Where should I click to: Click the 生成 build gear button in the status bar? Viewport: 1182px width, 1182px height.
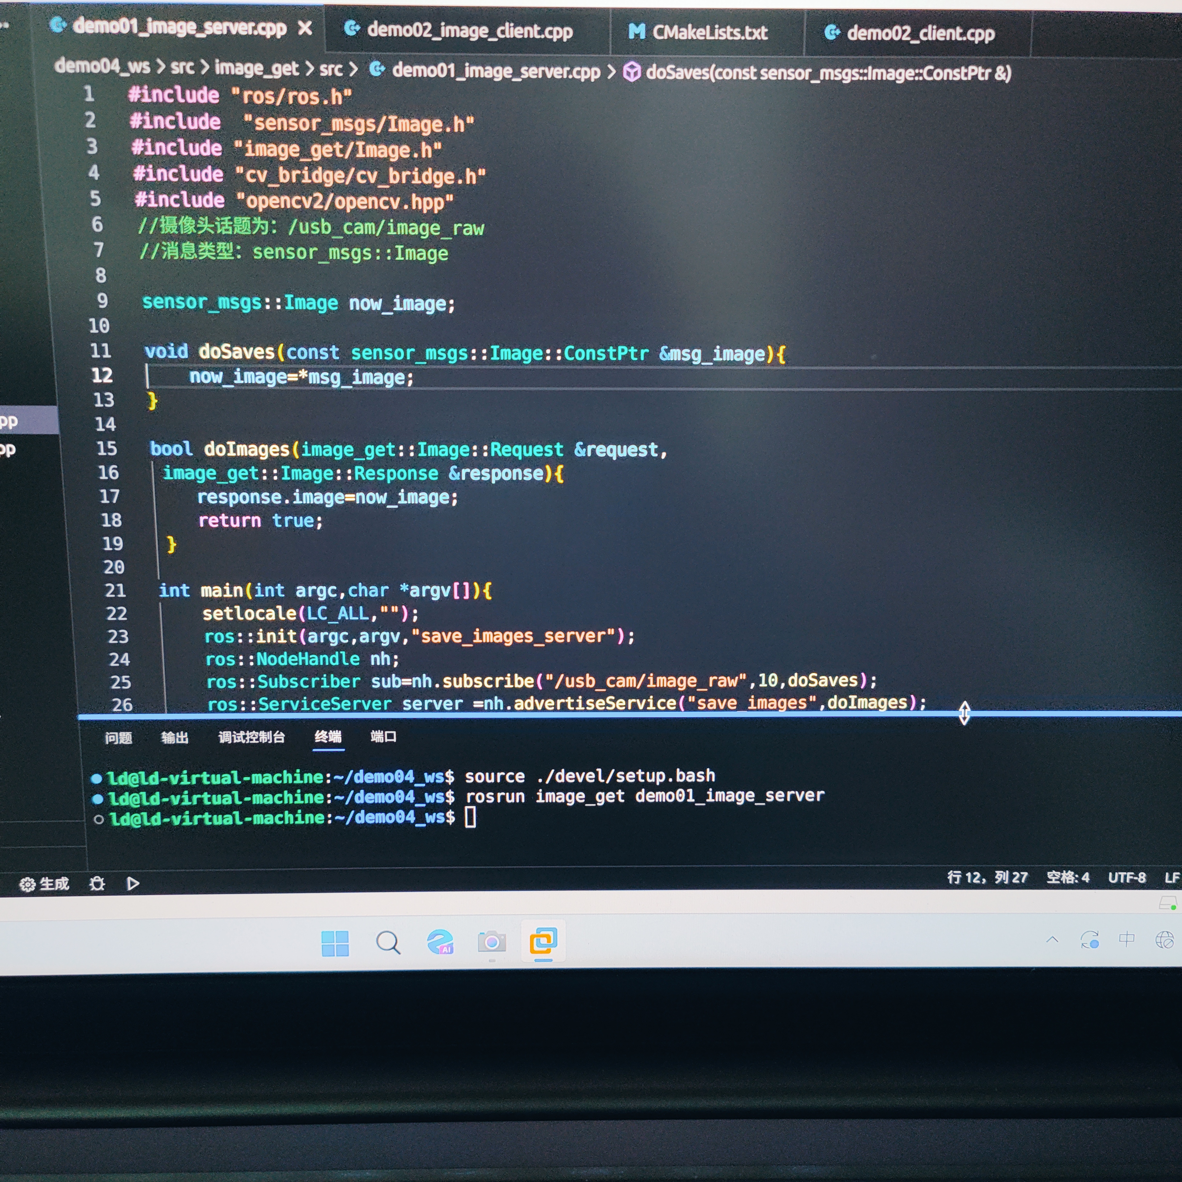pos(45,884)
